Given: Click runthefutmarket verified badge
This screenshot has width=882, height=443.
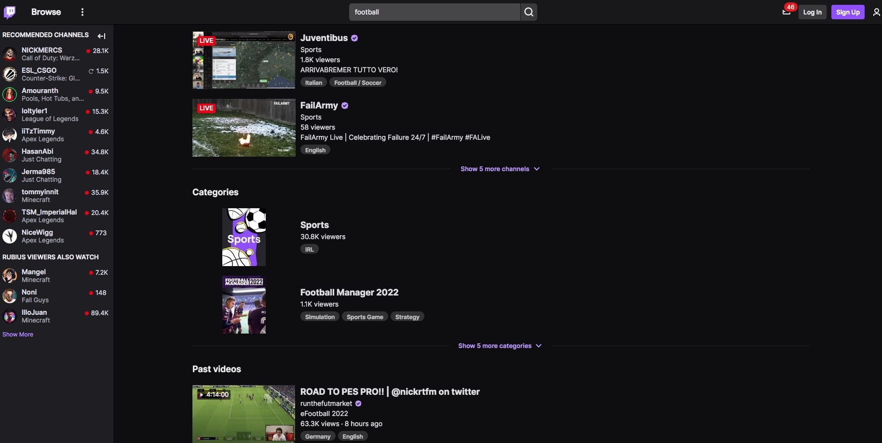Looking at the screenshot, I should coord(358,403).
